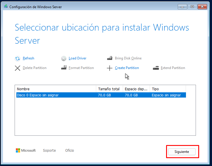
Task: Open the Oficio link
Action: coord(70,150)
